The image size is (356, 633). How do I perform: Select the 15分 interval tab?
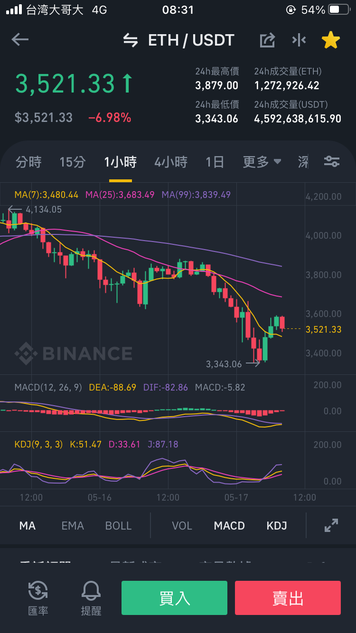point(73,162)
